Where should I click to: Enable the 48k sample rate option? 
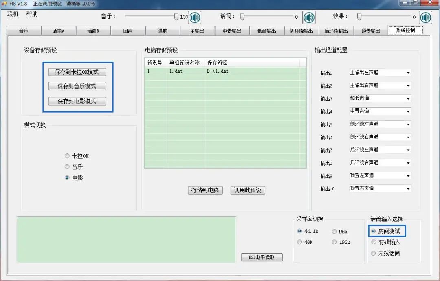[299, 241]
